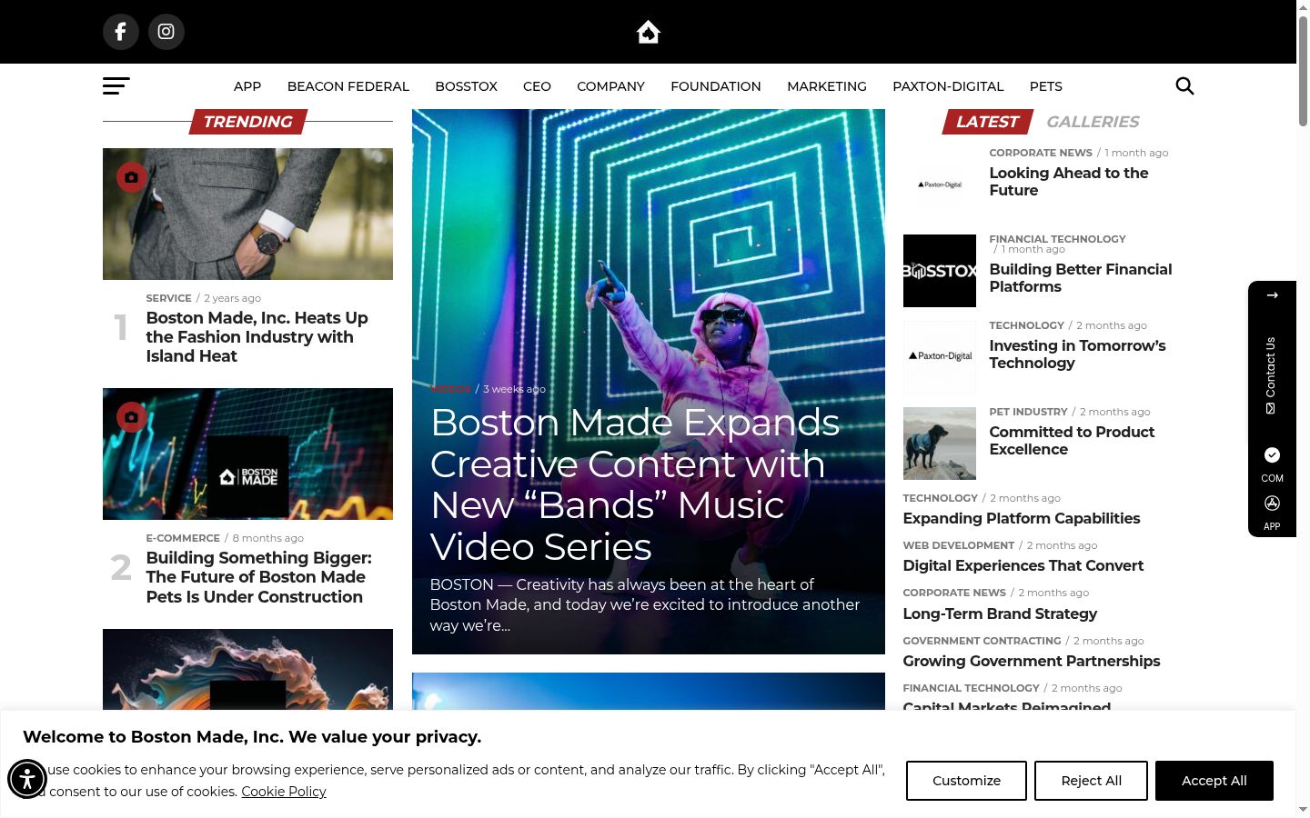
Task: Click Reject All cookies button
Action: click(1091, 781)
